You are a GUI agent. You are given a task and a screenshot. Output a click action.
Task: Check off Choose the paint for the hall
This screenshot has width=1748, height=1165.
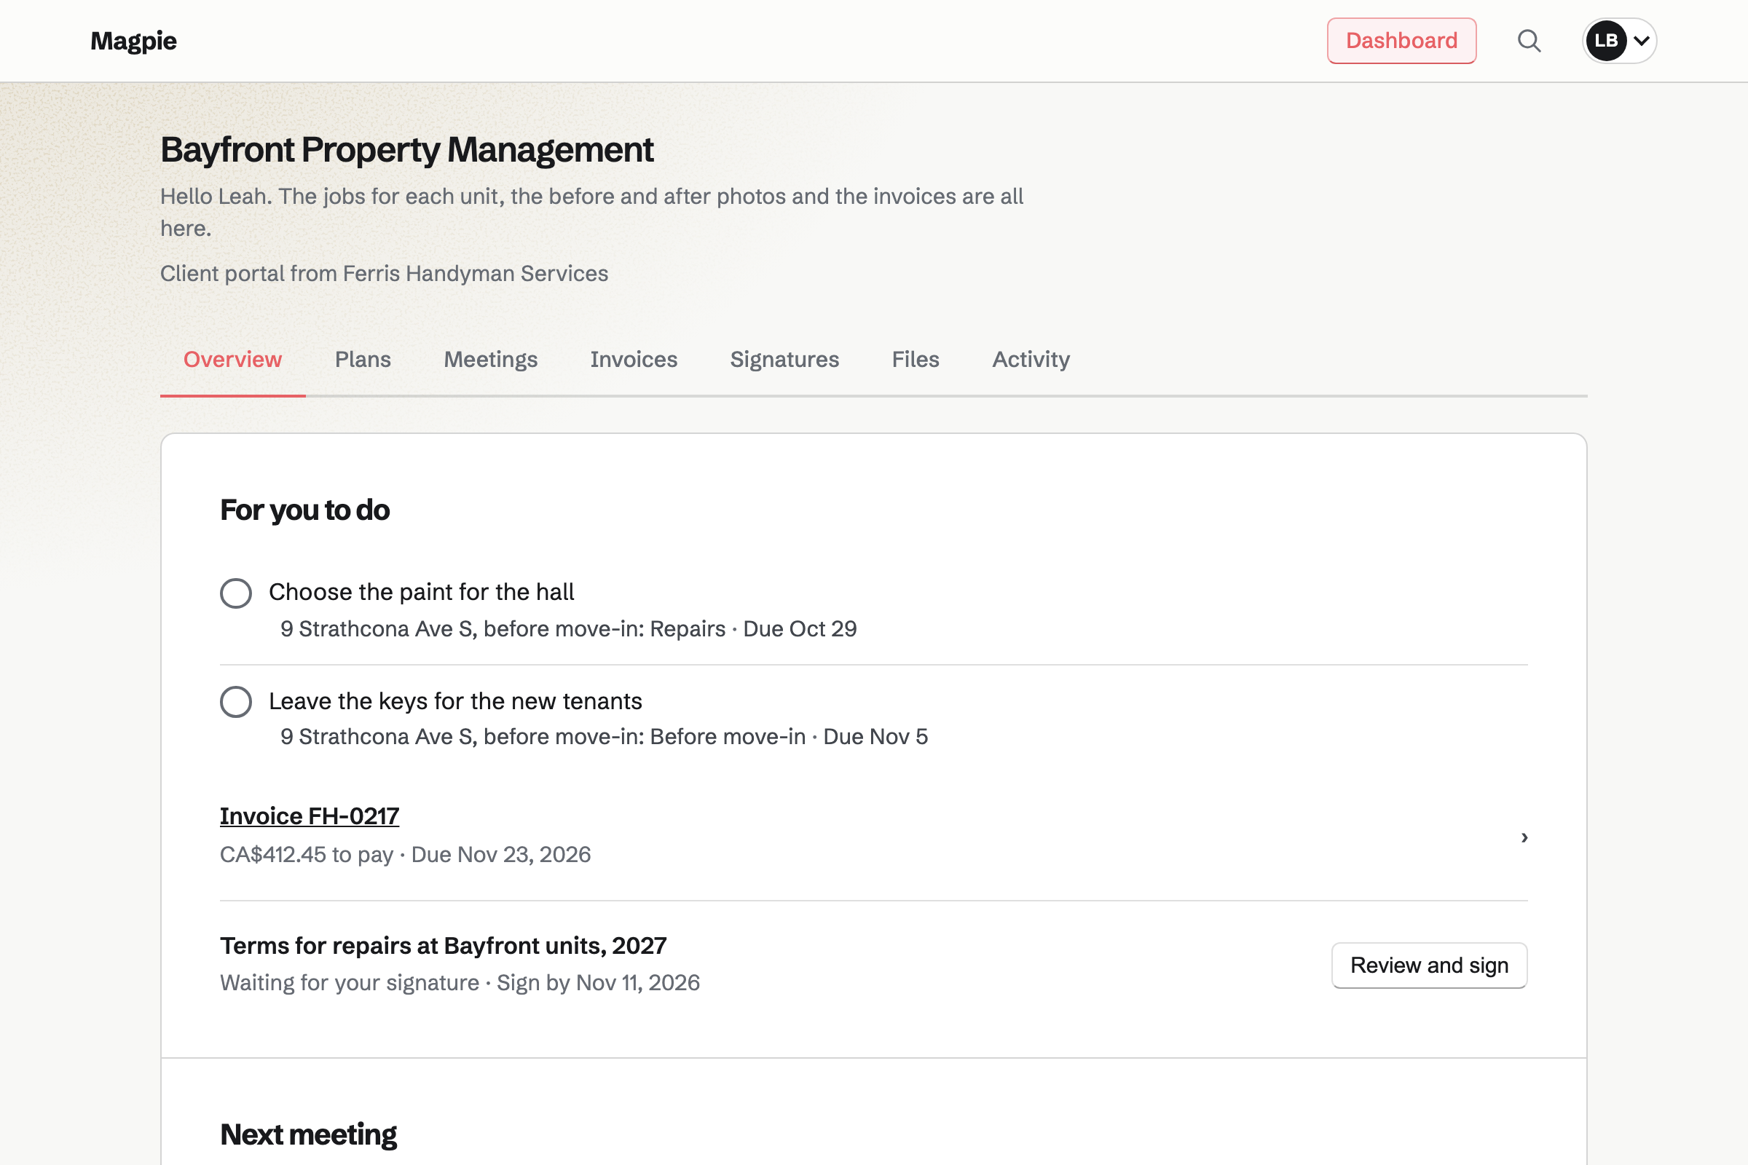click(x=235, y=593)
